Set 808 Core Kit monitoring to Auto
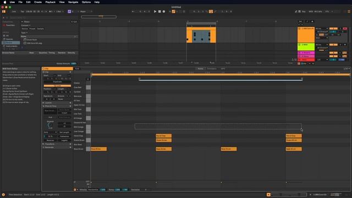 click(x=321, y=35)
